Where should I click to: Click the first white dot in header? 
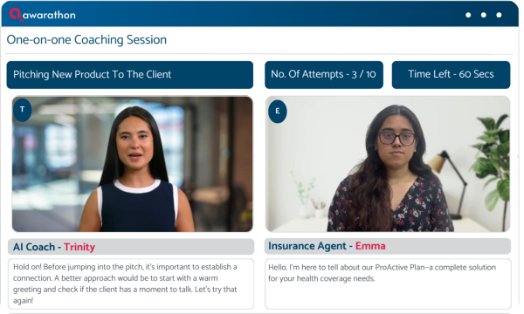pos(468,15)
